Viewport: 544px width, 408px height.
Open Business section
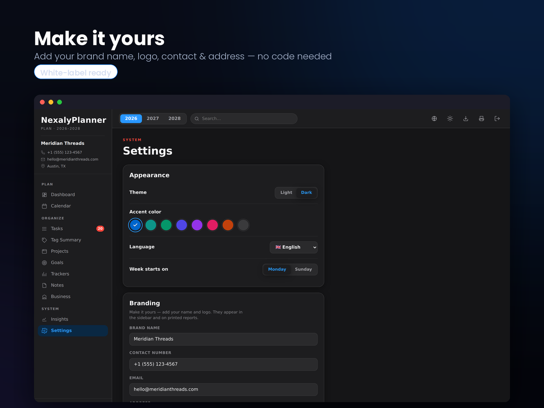tap(73, 296)
